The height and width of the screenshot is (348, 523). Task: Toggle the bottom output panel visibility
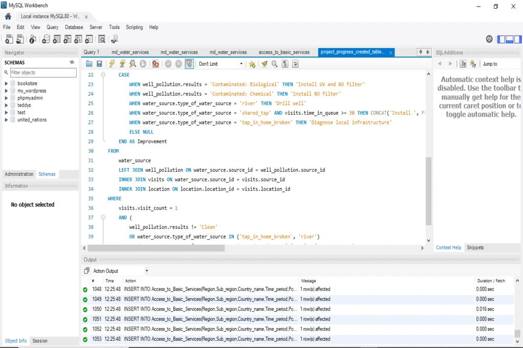pos(510,39)
